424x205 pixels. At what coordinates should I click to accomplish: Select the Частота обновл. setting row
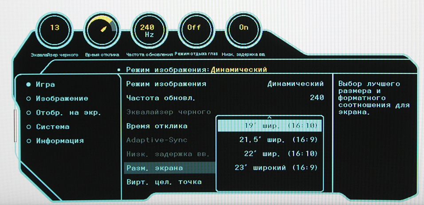point(225,98)
